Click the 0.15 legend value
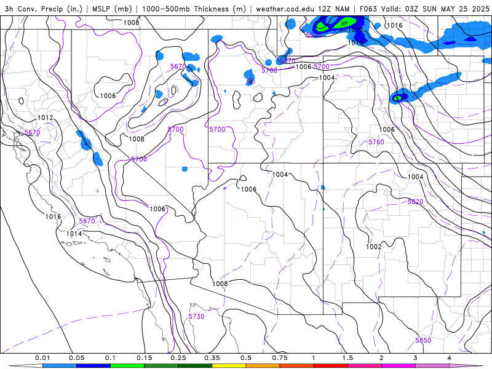The width and height of the screenshot is (492, 369). point(145,358)
